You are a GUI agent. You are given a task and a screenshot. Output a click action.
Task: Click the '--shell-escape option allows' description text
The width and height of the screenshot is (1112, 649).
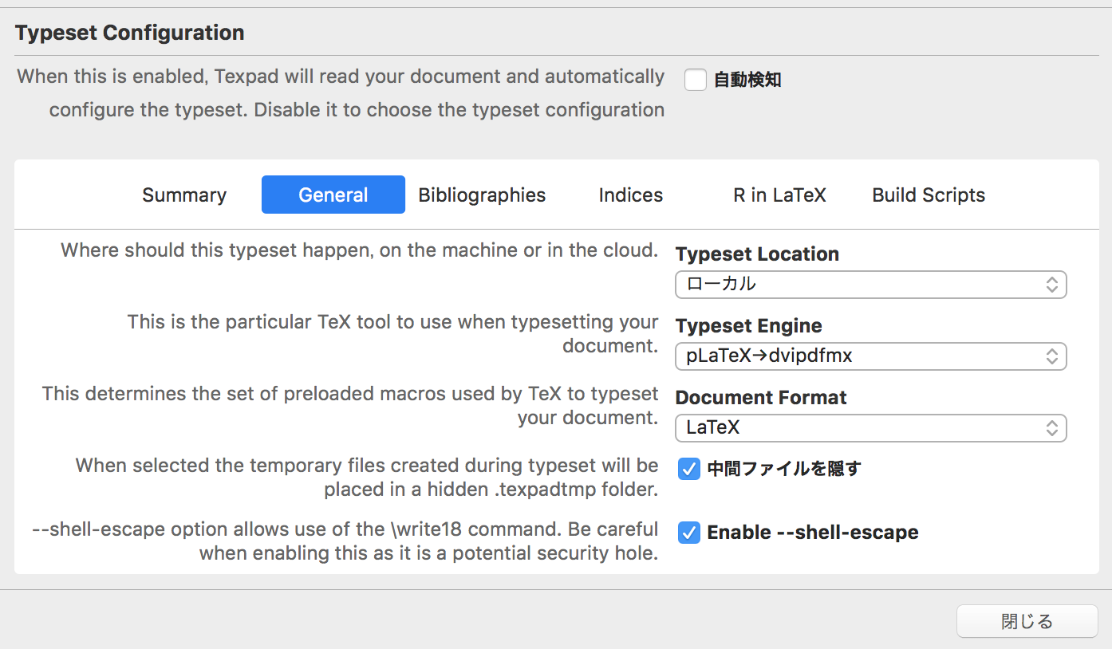(345, 541)
